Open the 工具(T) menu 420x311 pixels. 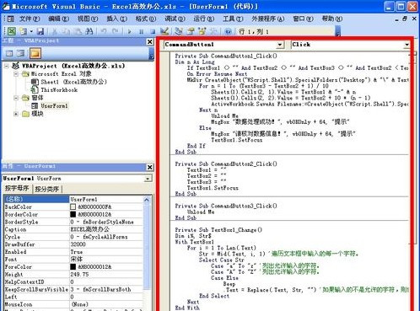pyautogui.click(x=233, y=19)
